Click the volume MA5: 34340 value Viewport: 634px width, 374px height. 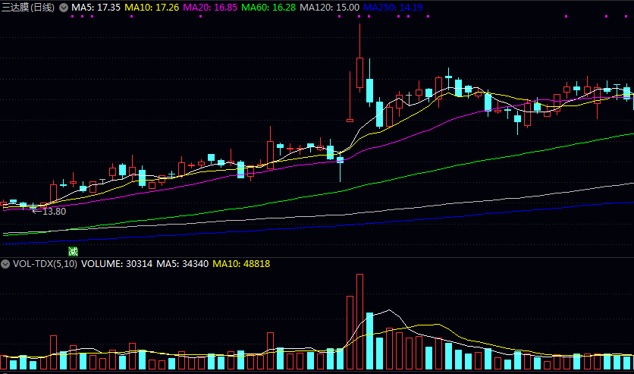(x=182, y=264)
